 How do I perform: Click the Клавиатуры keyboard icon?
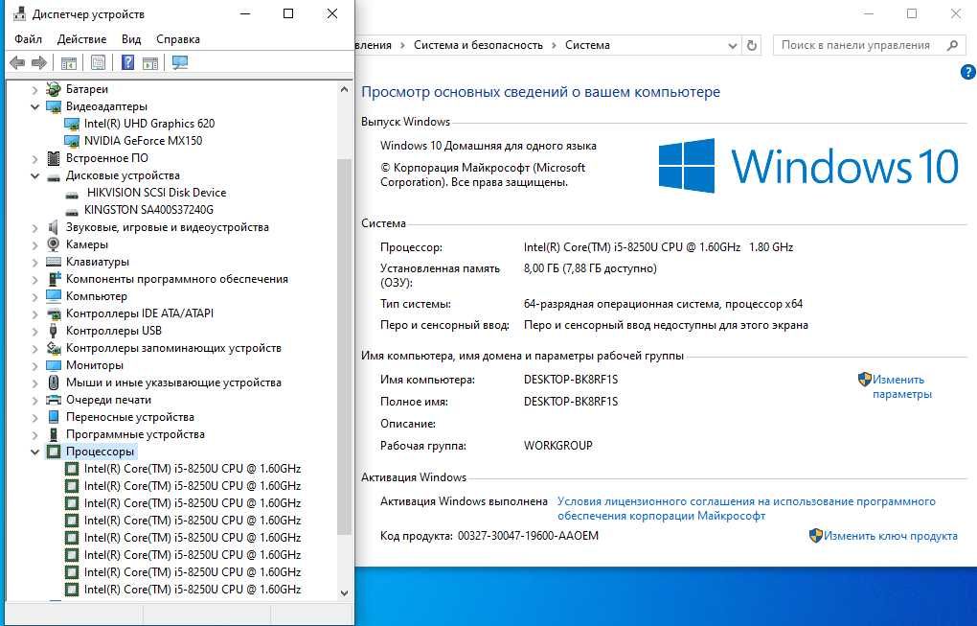tap(54, 262)
